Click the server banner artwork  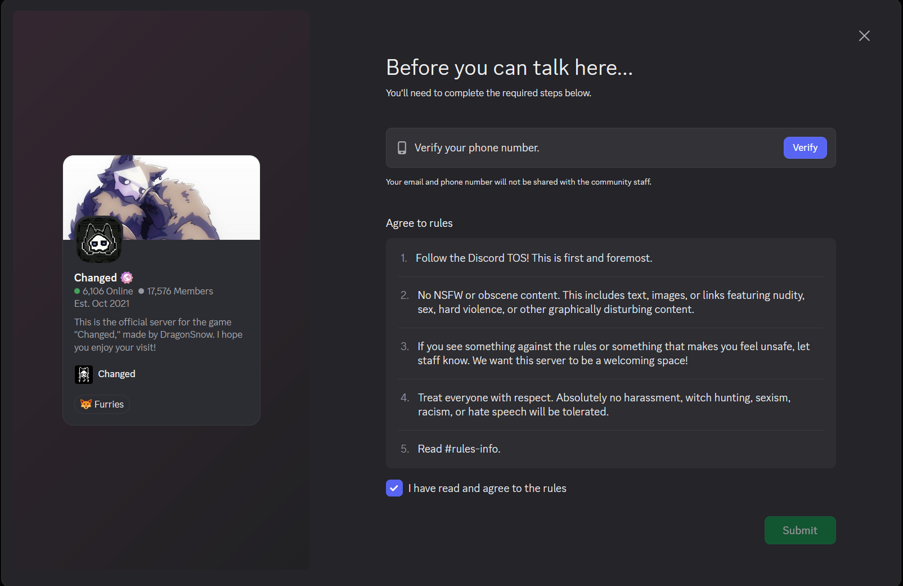[161, 198]
